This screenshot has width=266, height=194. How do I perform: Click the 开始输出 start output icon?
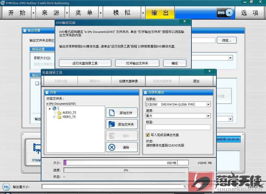(37, 148)
